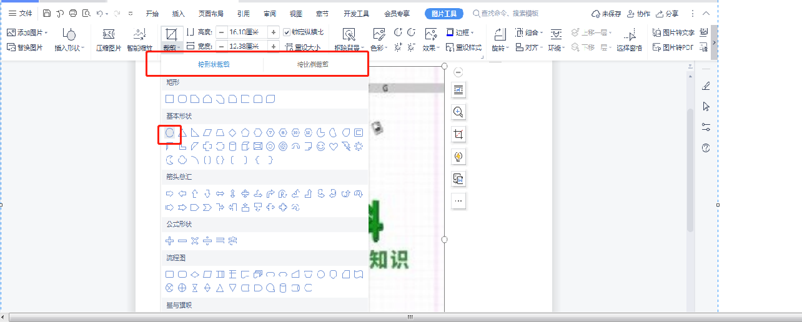Image resolution: width=802 pixels, height=322 pixels.
Task: Pick the diamond shape in Basic Shapes
Action: 232,132
